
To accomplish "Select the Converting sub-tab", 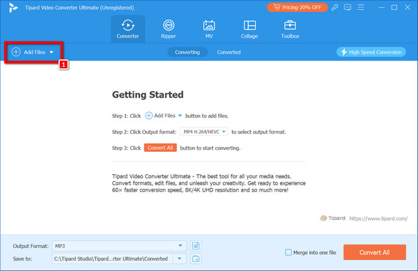I will coord(187,52).
